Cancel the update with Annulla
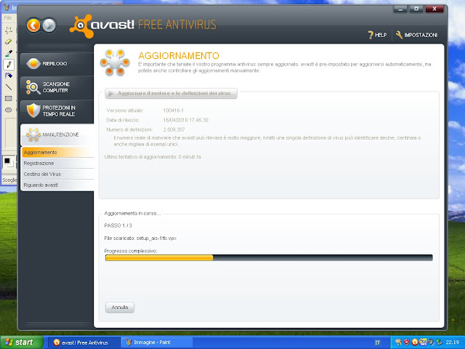Screen dimensions: 465x349 pos(120,308)
